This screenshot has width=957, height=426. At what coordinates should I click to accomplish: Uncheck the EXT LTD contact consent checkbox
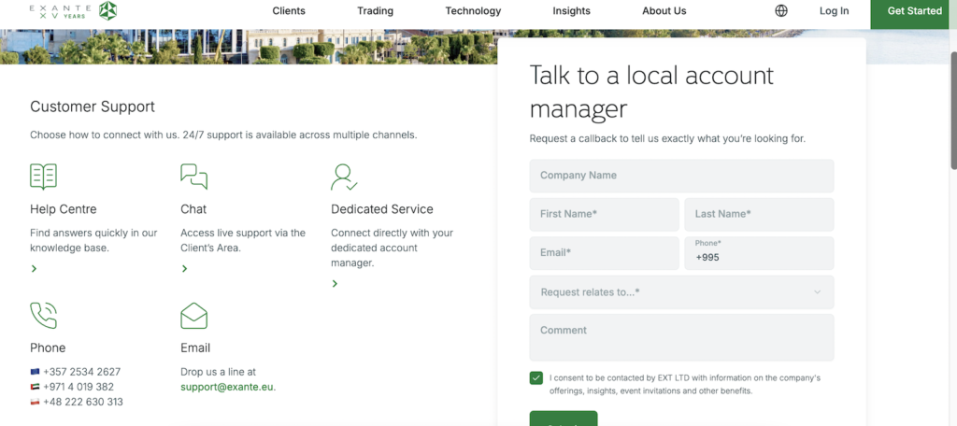(536, 377)
